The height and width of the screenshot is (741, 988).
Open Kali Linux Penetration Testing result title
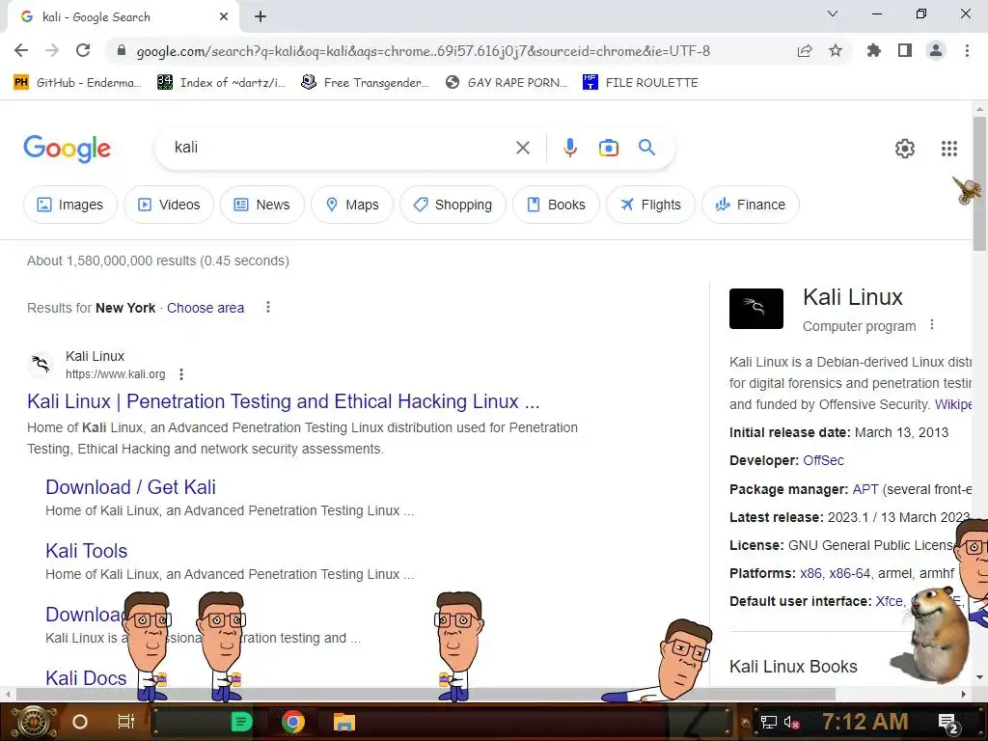tap(284, 401)
